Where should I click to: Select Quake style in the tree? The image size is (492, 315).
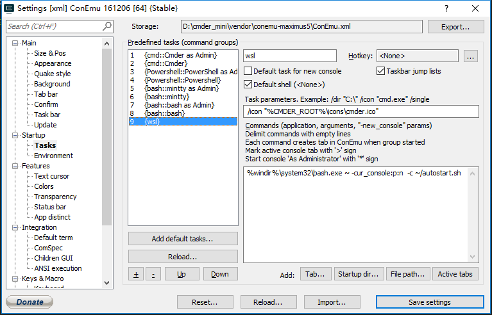(x=53, y=74)
